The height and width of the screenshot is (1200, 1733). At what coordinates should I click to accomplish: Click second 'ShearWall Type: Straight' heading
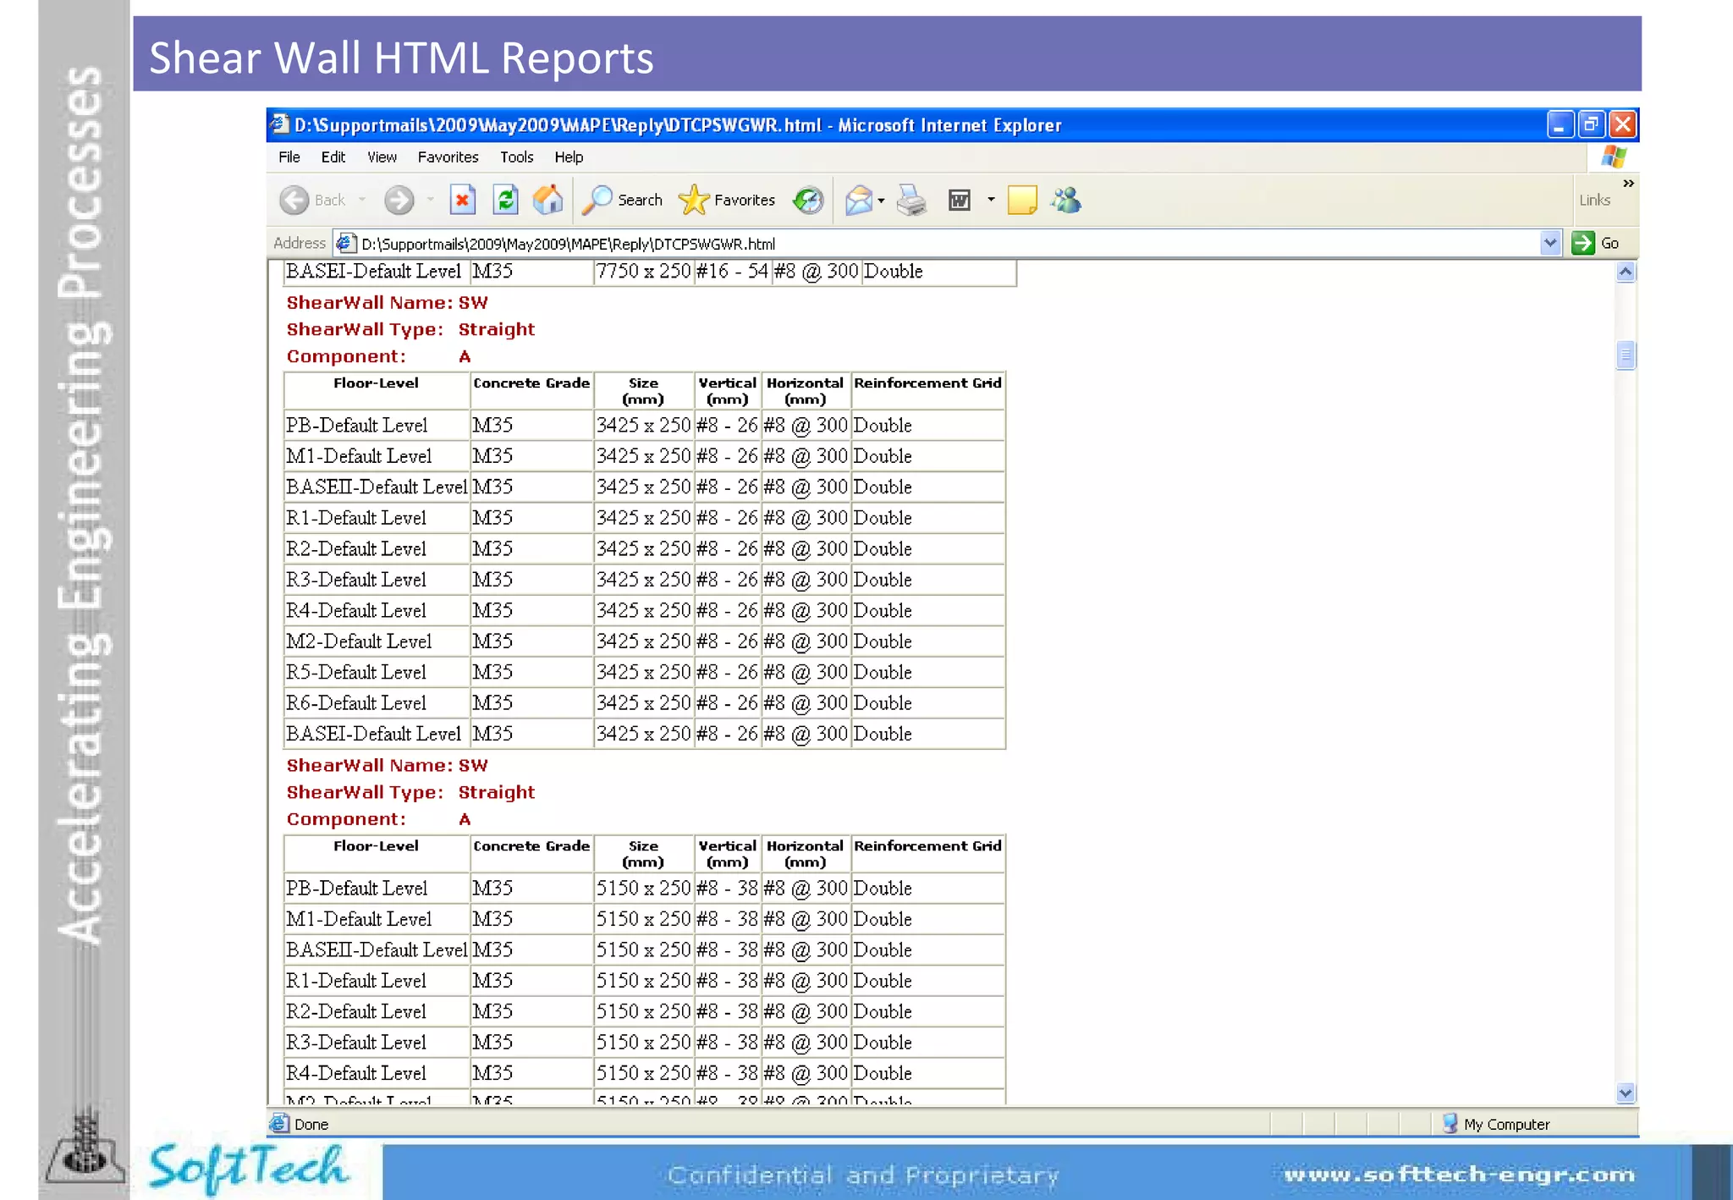(410, 793)
